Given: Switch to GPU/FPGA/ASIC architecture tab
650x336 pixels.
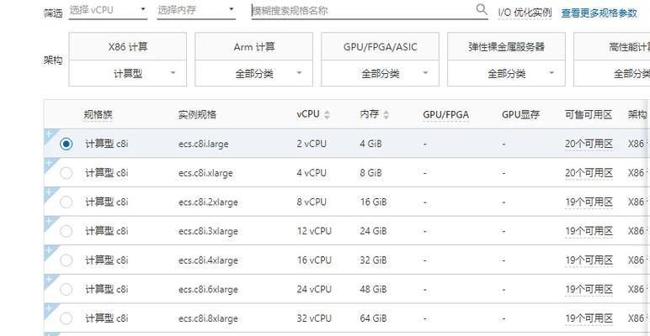Looking at the screenshot, I should (380, 47).
